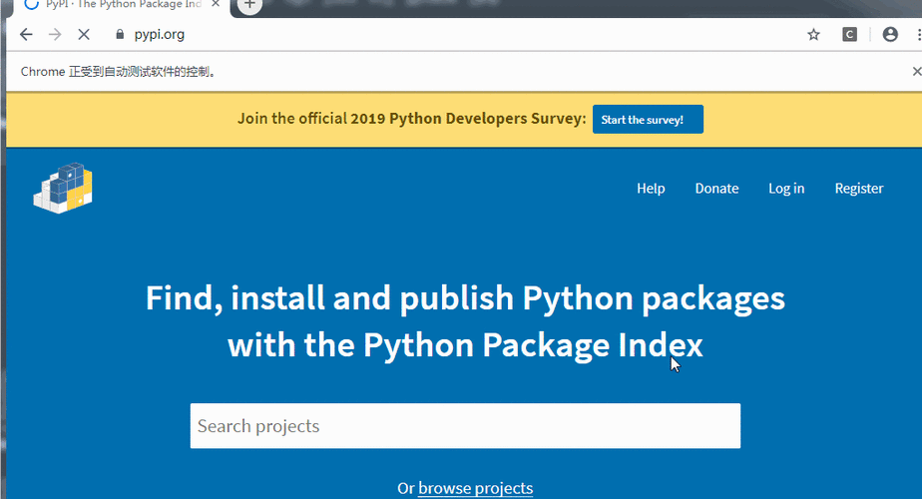Click the PyPI cubes logo
This screenshot has width=922, height=499.
click(x=63, y=188)
